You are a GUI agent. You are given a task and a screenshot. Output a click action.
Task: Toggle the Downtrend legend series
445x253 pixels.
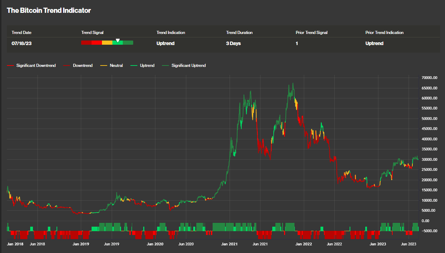tap(78, 66)
